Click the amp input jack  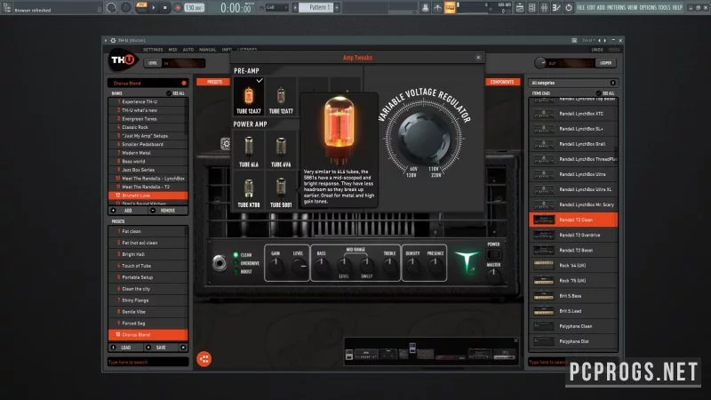(220, 262)
